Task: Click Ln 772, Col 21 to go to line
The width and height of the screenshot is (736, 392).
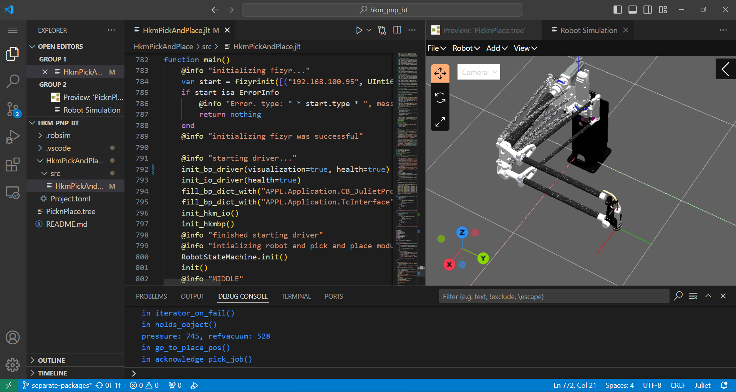Action: 575,385
